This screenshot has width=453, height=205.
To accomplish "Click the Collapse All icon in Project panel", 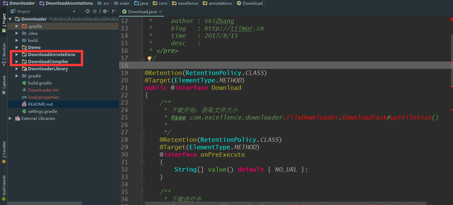I will pos(95,11).
